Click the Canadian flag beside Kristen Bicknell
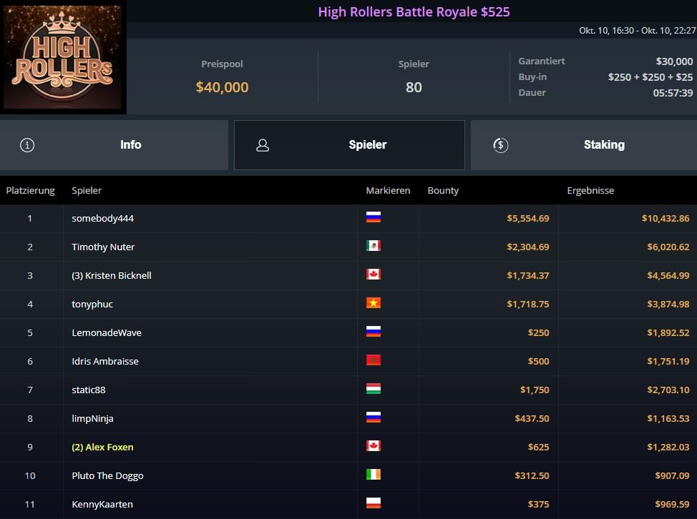The height and width of the screenshot is (519, 697). (373, 275)
